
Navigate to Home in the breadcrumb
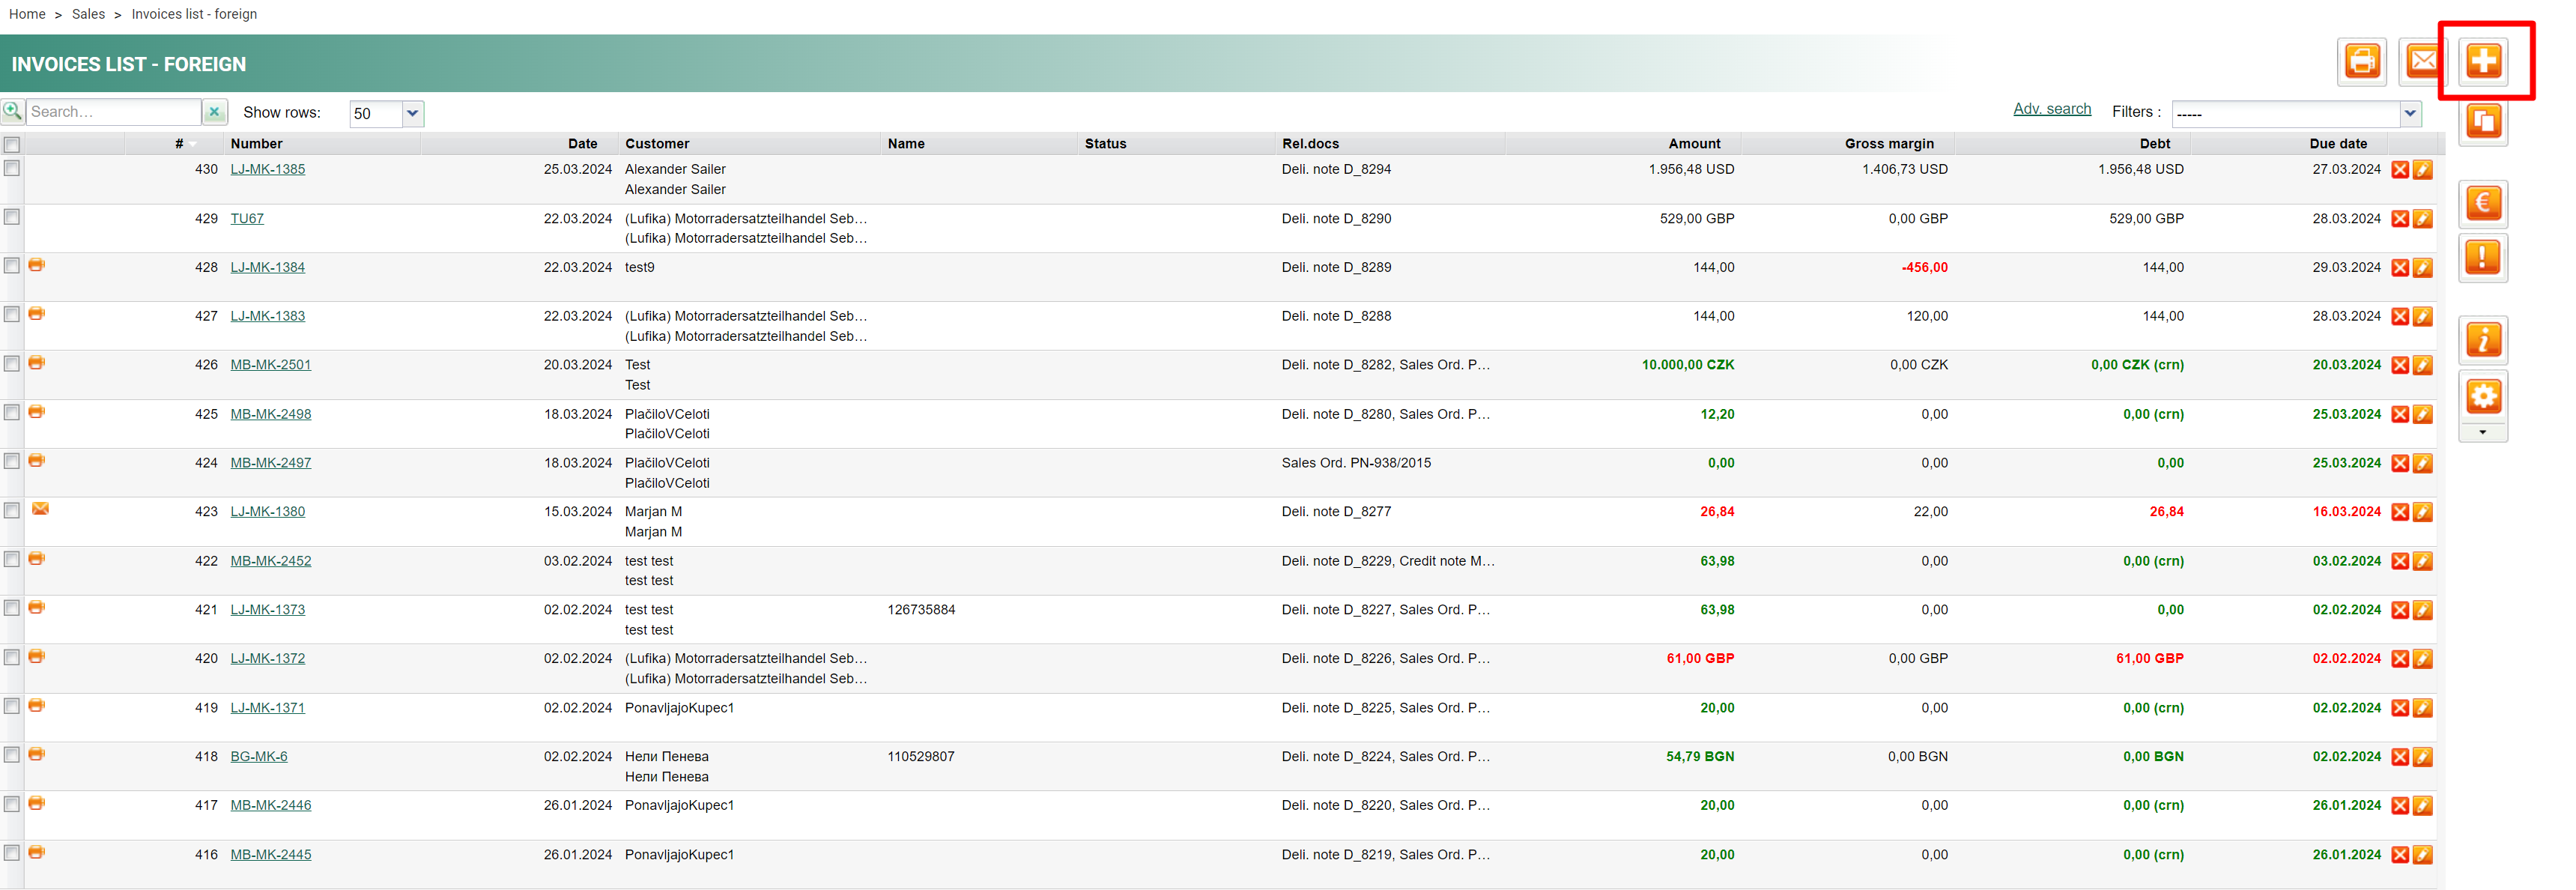click(x=27, y=14)
